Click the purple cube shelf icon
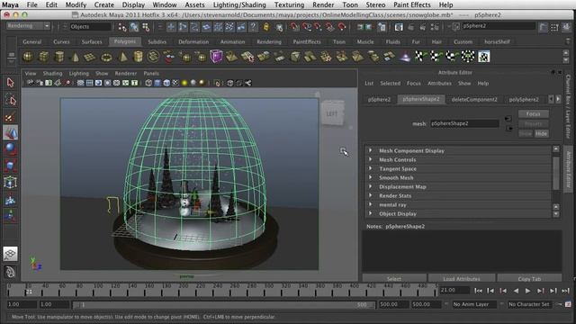Viewport: 576px width, 324px height. (216, 57)
